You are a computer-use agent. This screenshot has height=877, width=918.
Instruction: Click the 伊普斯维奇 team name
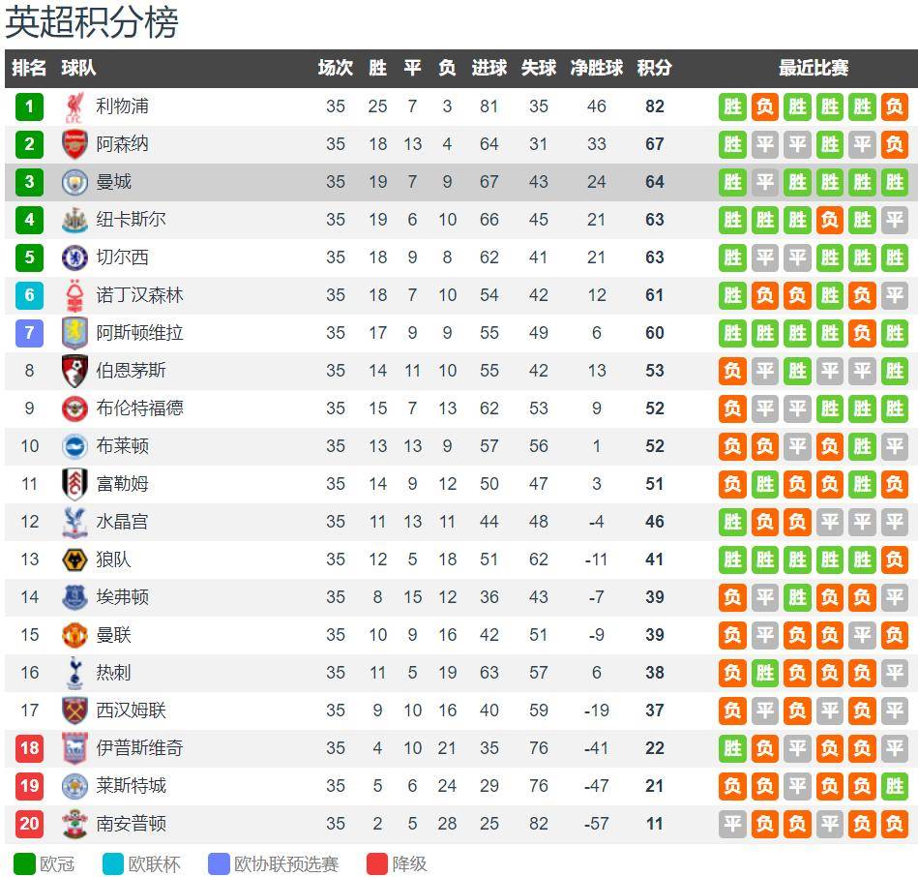pyautogui.click(x=139, y=748)
